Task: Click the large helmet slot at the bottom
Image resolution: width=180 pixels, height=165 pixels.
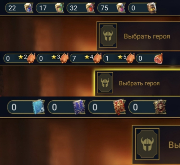Action: [147, 144]
